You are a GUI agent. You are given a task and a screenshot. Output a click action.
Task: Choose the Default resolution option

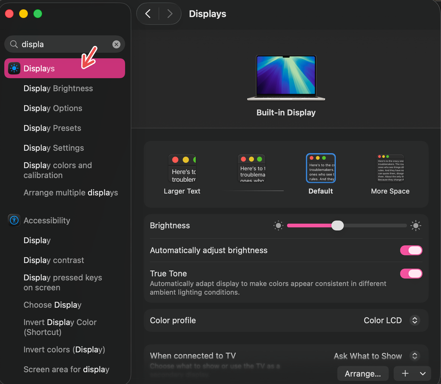[x=321, y=174]
